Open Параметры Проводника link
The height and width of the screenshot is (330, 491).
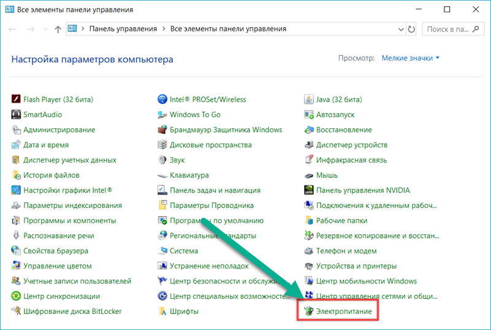pyautogui.click(x=211, y=205)
